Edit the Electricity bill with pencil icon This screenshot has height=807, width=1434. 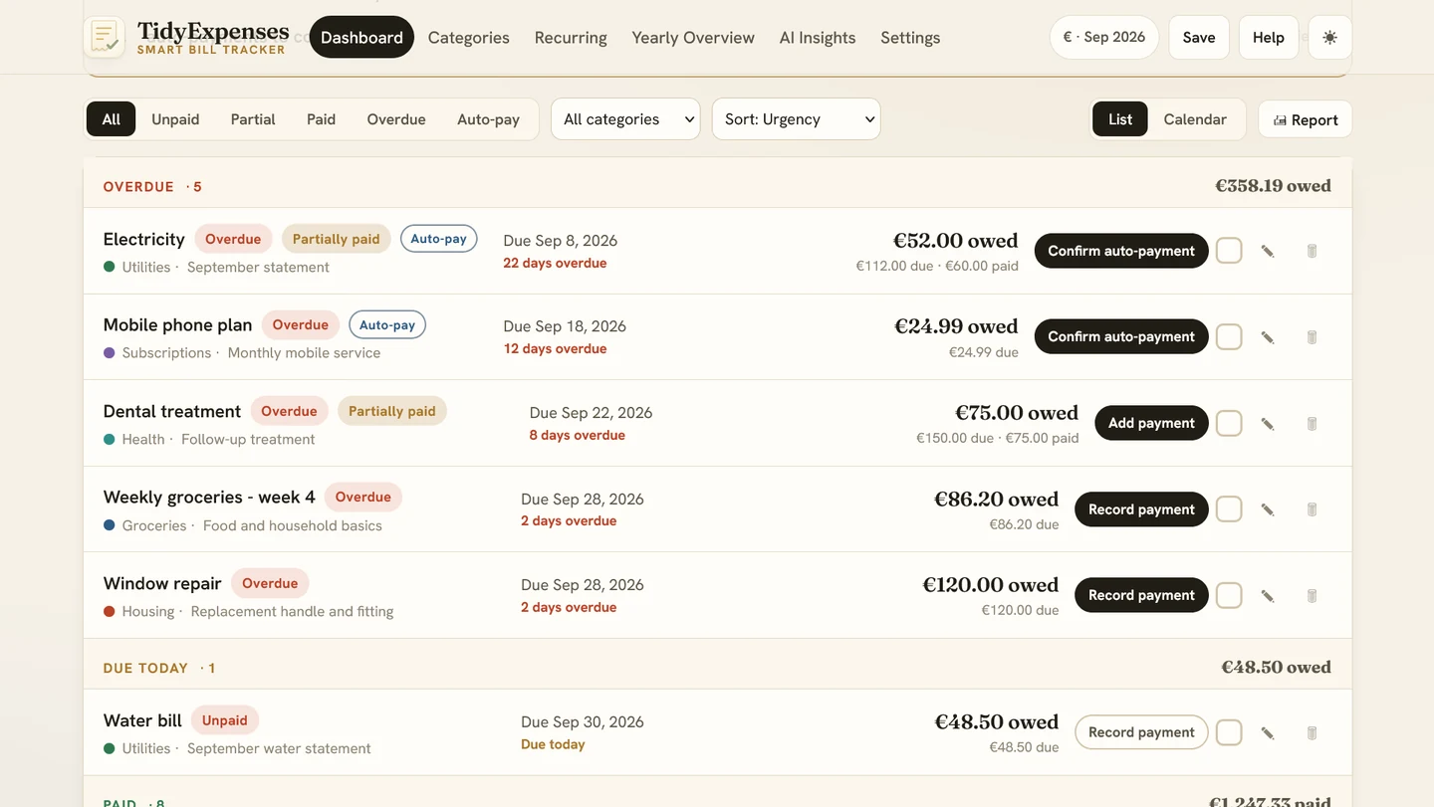(1268, 251)
